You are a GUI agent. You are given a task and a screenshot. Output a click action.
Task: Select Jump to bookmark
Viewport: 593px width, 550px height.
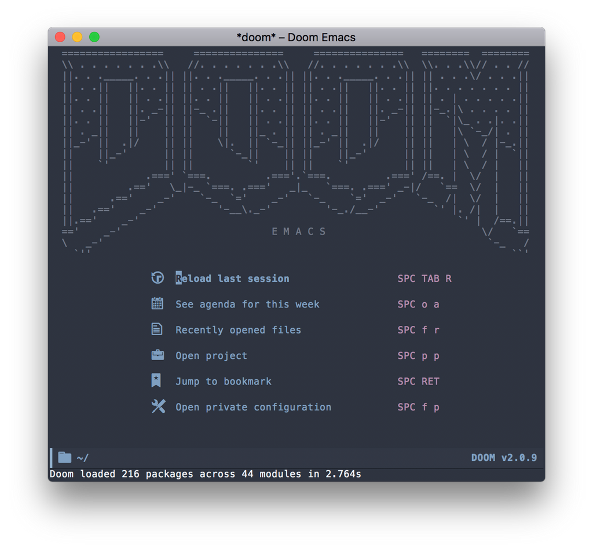[224, 382]
